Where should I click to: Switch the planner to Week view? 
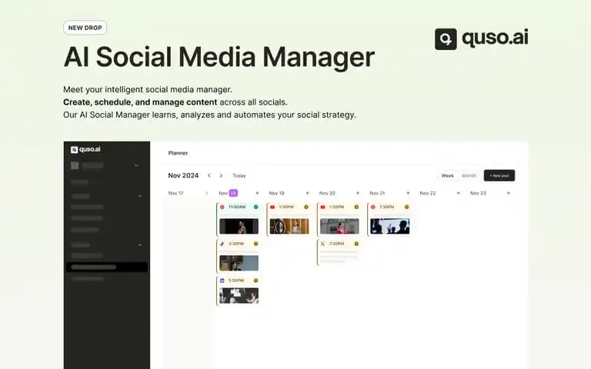coord(447,175)
